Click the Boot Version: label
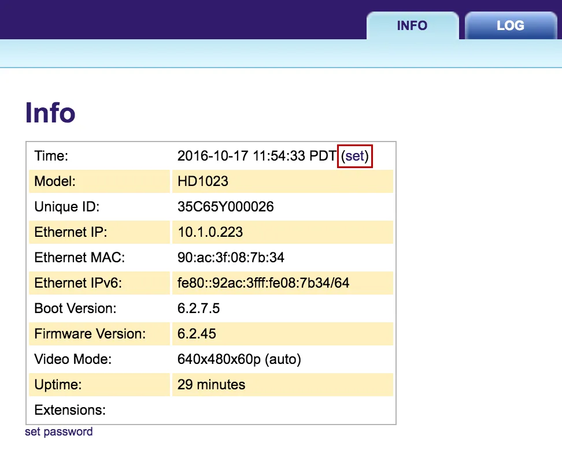562x454 pixels. tap(75, 308)
